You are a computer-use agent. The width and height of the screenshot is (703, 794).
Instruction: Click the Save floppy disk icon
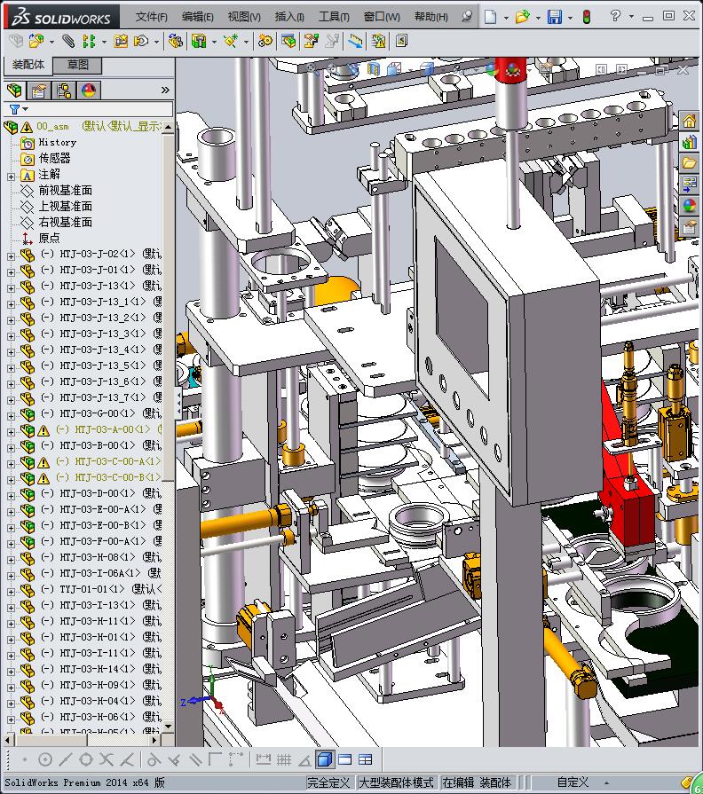[x=555, y=17]
